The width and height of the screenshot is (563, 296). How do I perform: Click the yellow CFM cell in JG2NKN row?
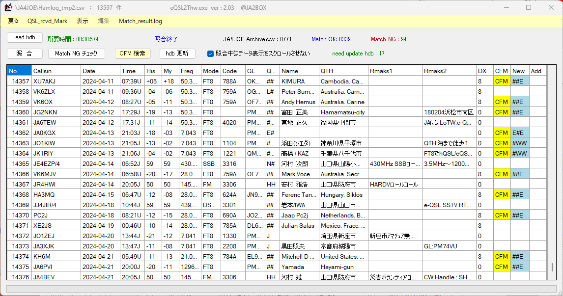(x=501, y=112)
